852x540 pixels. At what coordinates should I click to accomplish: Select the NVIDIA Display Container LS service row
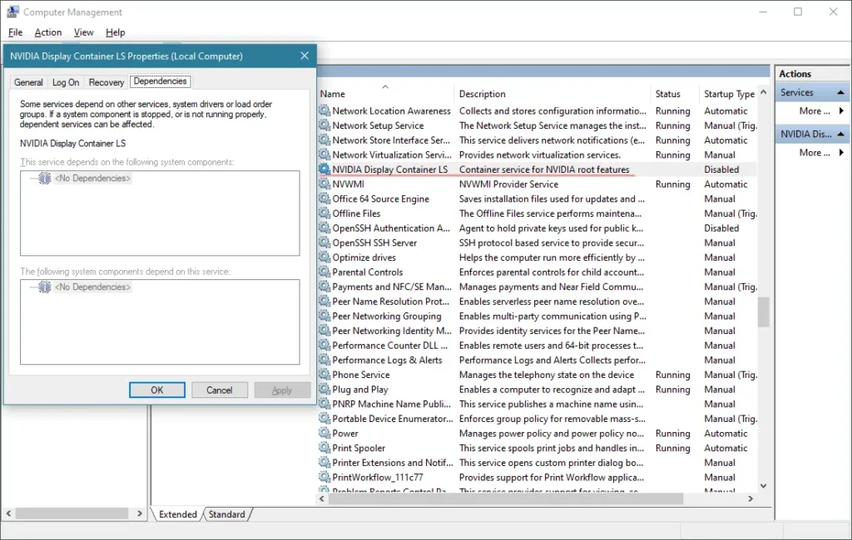538,169
